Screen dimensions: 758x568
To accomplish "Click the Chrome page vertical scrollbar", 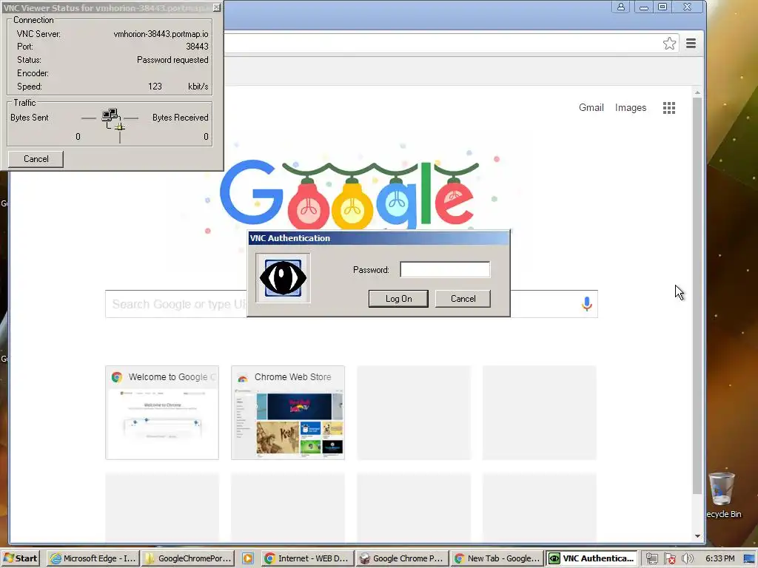I will (697, 296).
